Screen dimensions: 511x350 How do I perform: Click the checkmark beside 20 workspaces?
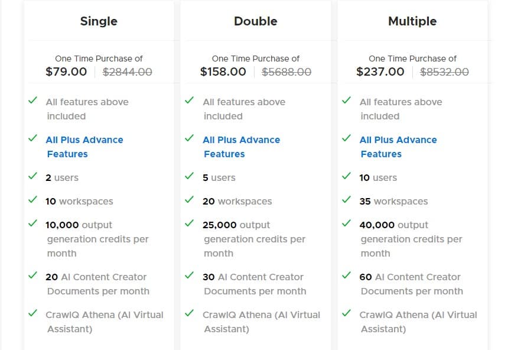190,200
